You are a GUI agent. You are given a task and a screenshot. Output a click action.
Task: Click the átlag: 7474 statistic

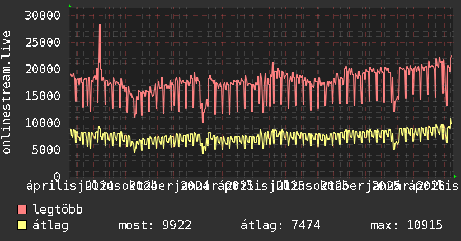[x=280, y=225]
